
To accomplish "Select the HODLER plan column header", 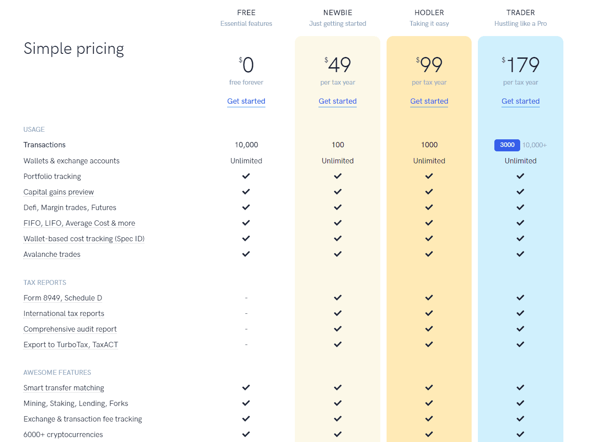I will click(x=429, y=12).
